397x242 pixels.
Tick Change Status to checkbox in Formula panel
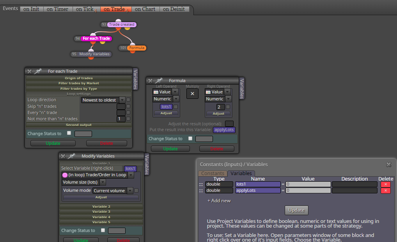click(190, 139)
